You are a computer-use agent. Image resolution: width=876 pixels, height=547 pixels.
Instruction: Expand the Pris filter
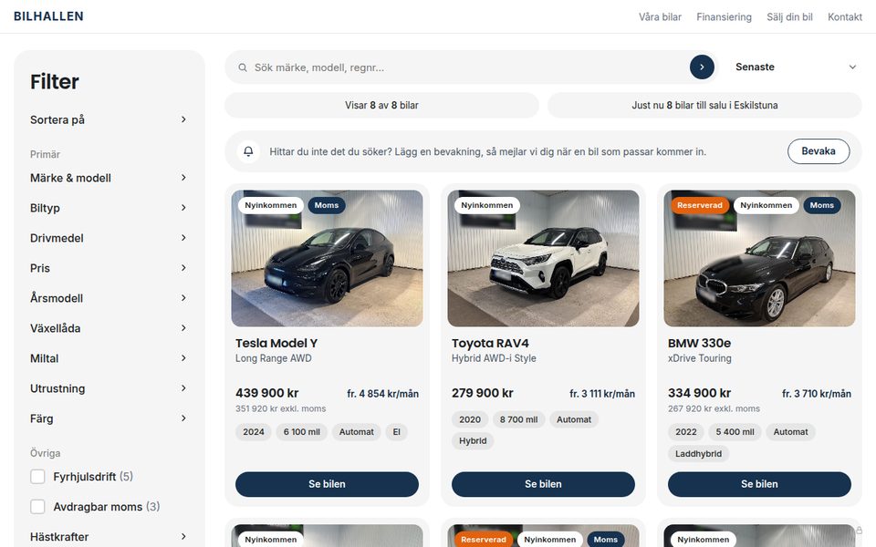click(109, 268)
